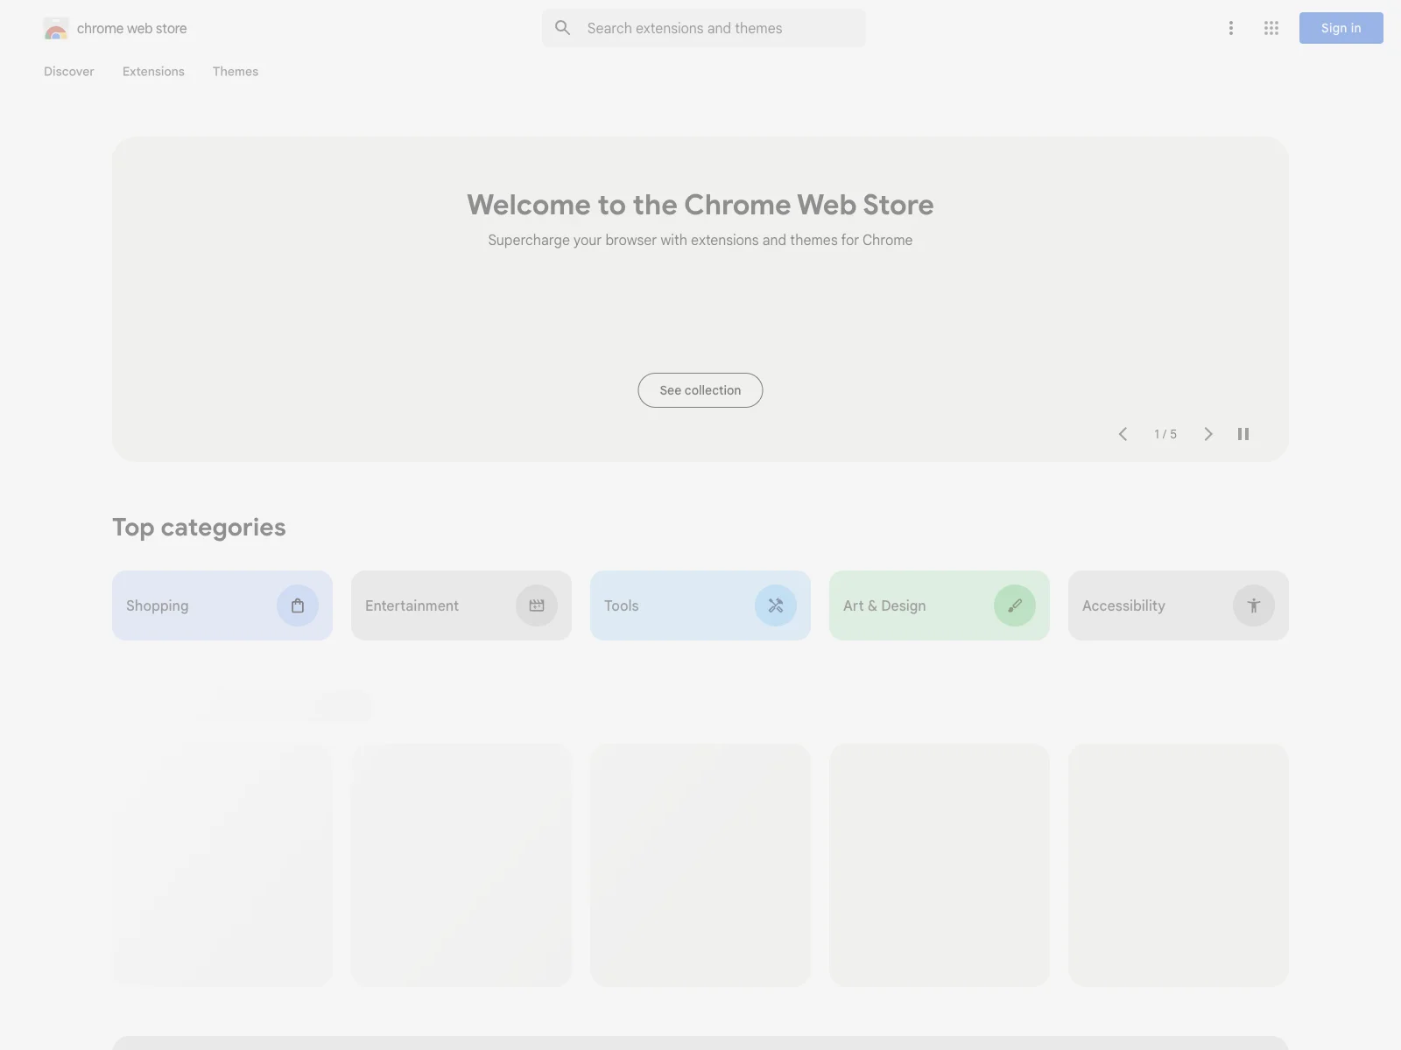
Task: Click the Welcome to the Chrome Web Store heading
Action: 700,205
